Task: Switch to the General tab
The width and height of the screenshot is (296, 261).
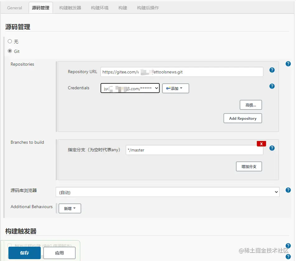Action: point(14,8)
